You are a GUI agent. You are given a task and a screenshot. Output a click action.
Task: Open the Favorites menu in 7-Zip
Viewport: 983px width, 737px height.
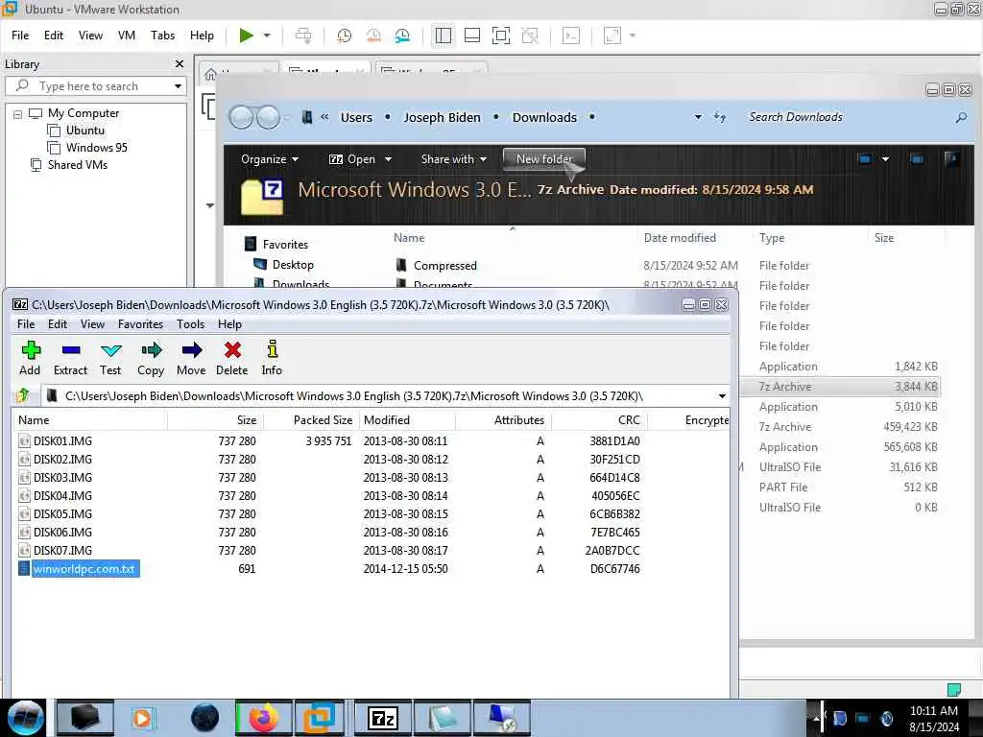[140, 324]
